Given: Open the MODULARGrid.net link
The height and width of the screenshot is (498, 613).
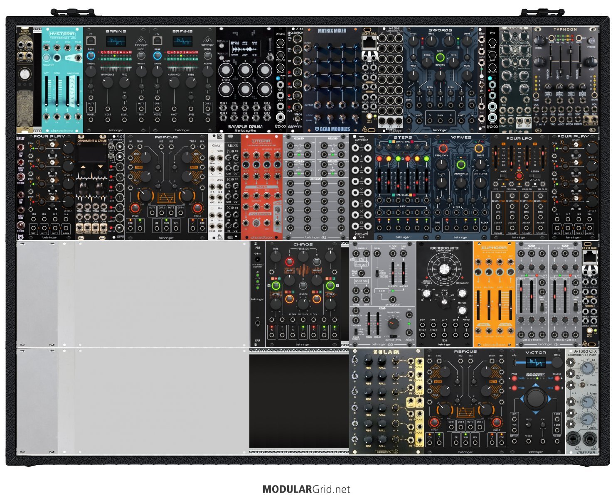Looking at the screenshot, I should tap(306, 489).
